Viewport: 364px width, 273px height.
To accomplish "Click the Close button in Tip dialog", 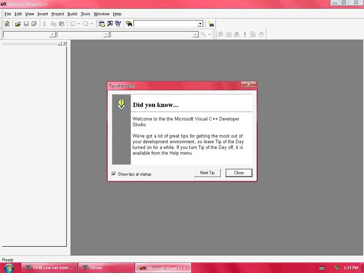I will [x=239, y=173].
